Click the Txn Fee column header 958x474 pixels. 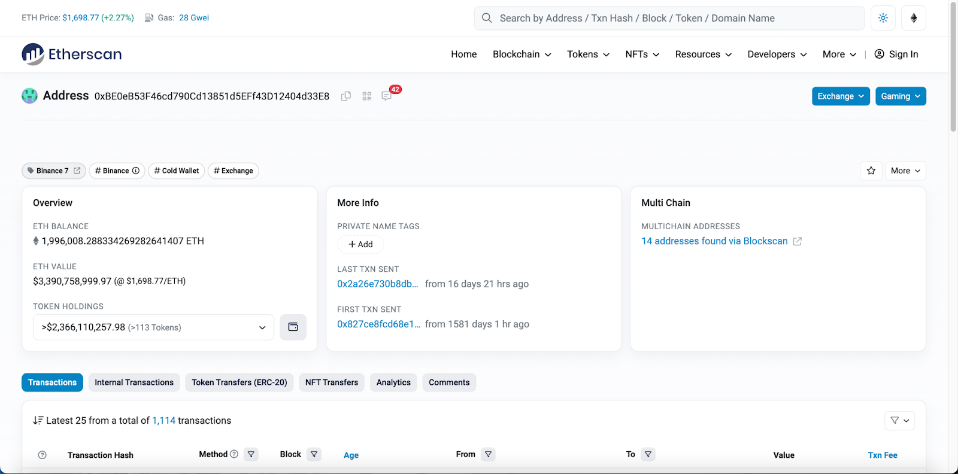tap(883, 455)
